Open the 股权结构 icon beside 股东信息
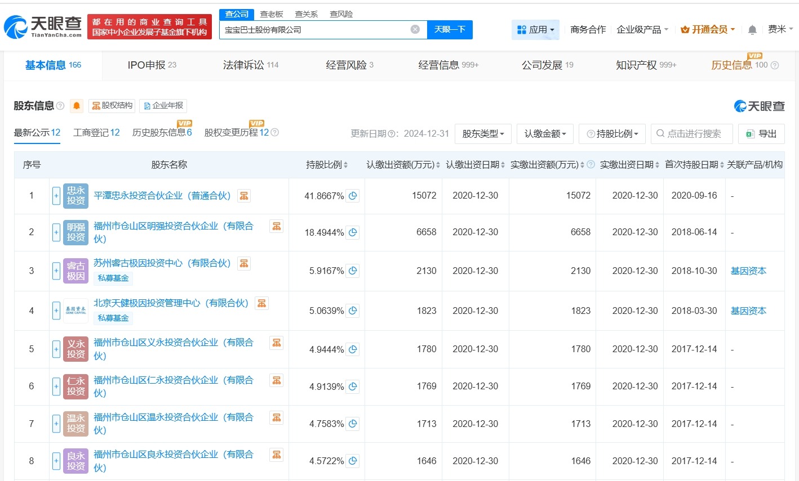This screenshot has height=481, width=799. tap(112, 105)
